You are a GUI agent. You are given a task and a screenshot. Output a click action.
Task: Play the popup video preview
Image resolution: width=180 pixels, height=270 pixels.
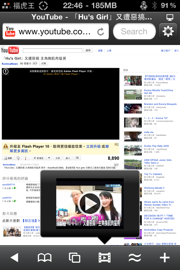click(x=90, y=203)
